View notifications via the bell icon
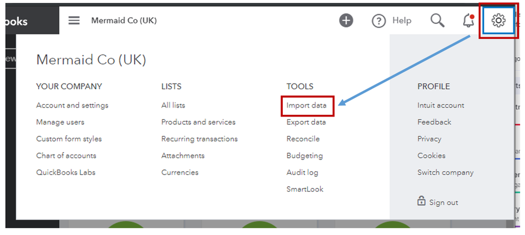 click(x=468, y=21)
